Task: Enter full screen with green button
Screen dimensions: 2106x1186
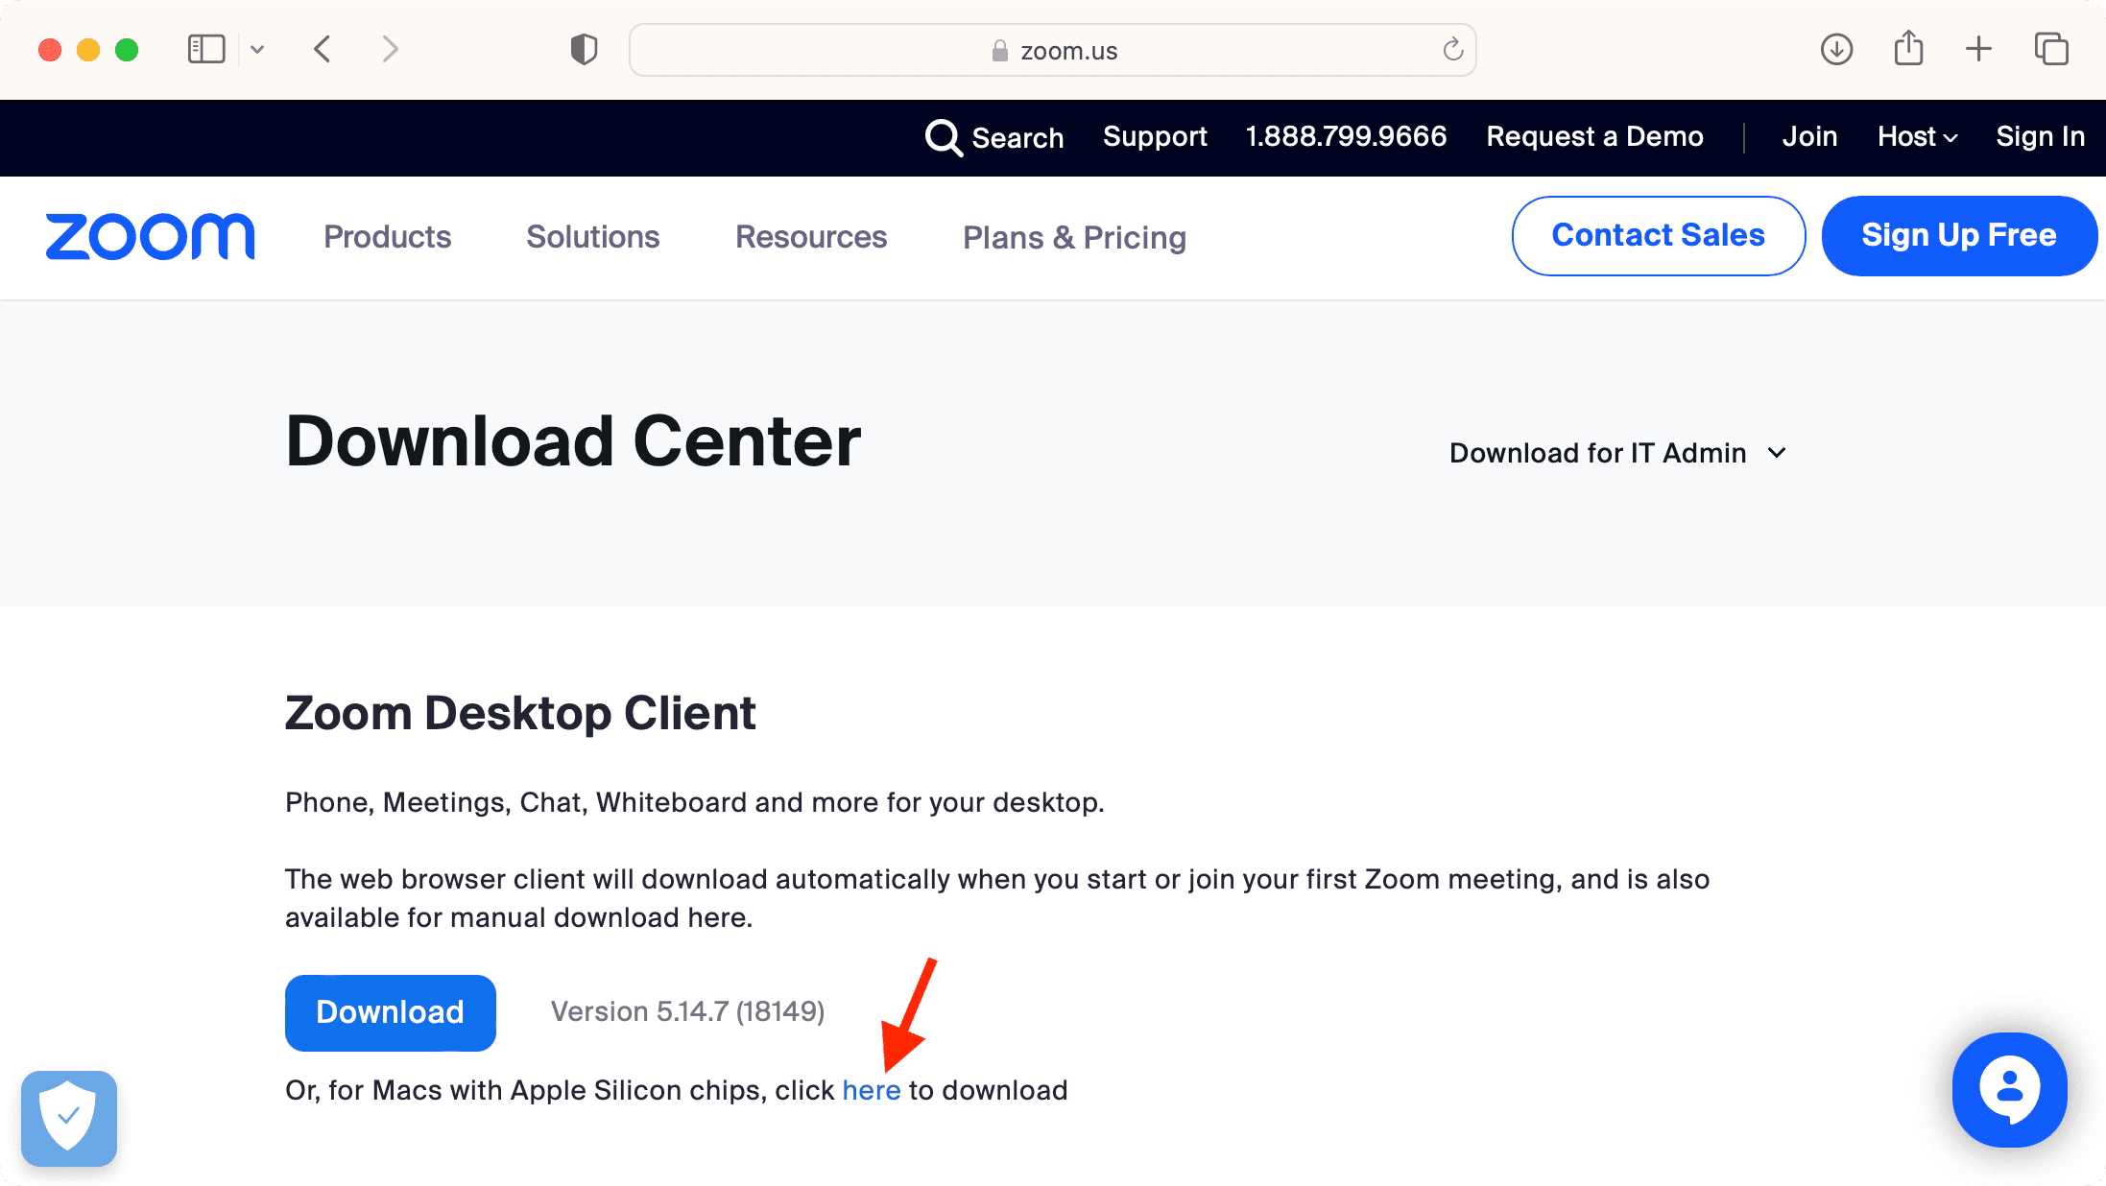Action: [x=127, y=50]
